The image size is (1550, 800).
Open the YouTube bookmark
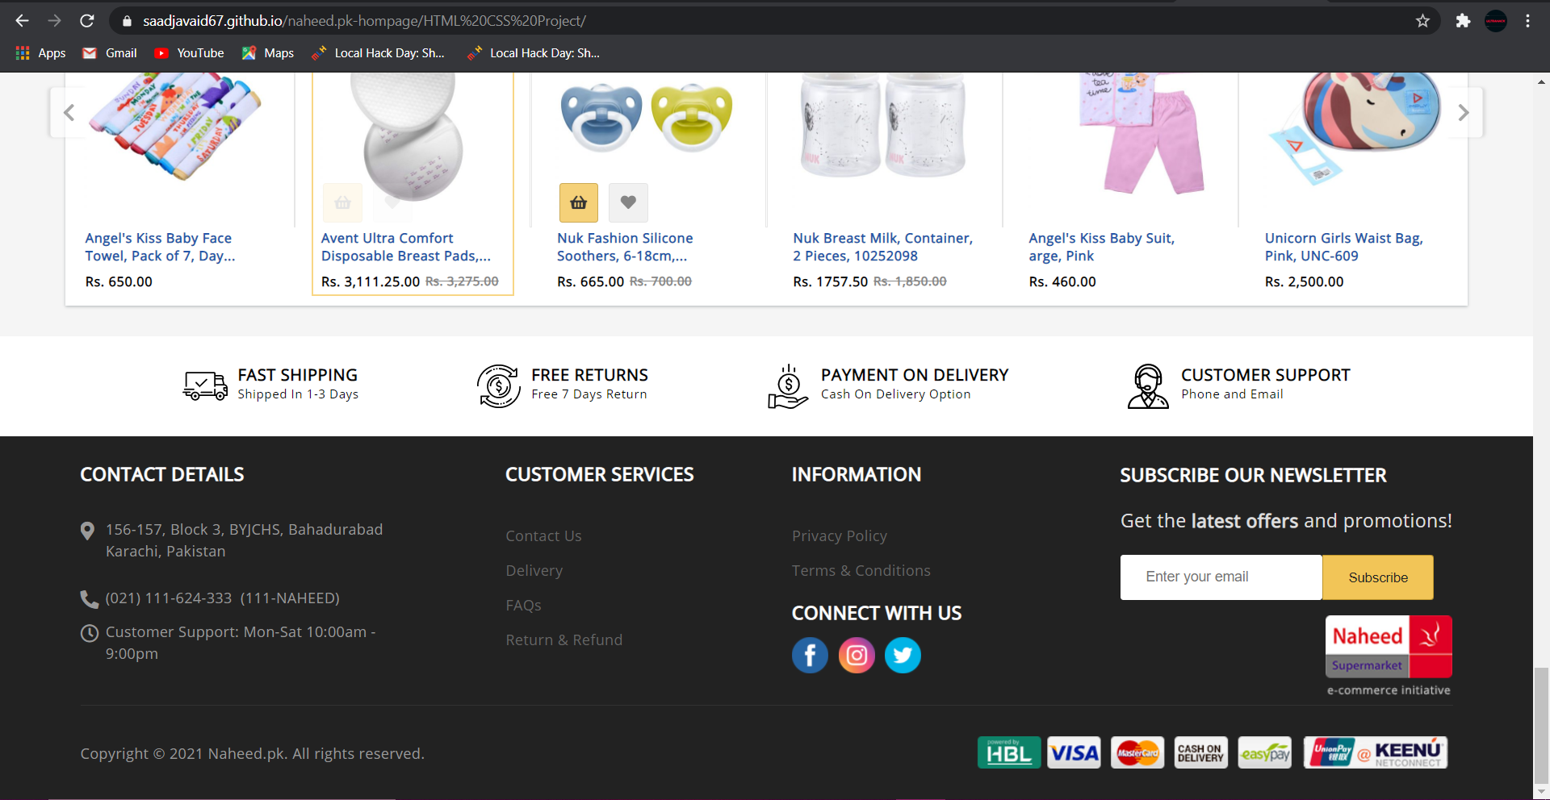click(x=190, y=53)
